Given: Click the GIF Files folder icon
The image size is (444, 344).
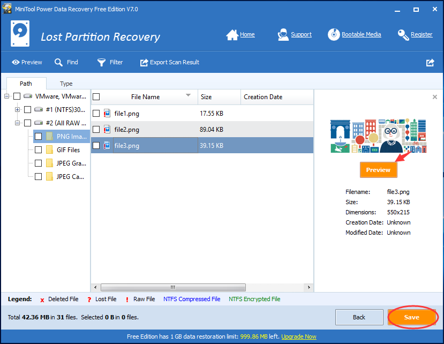Looking at the screenshot, I should coord(49,149).
